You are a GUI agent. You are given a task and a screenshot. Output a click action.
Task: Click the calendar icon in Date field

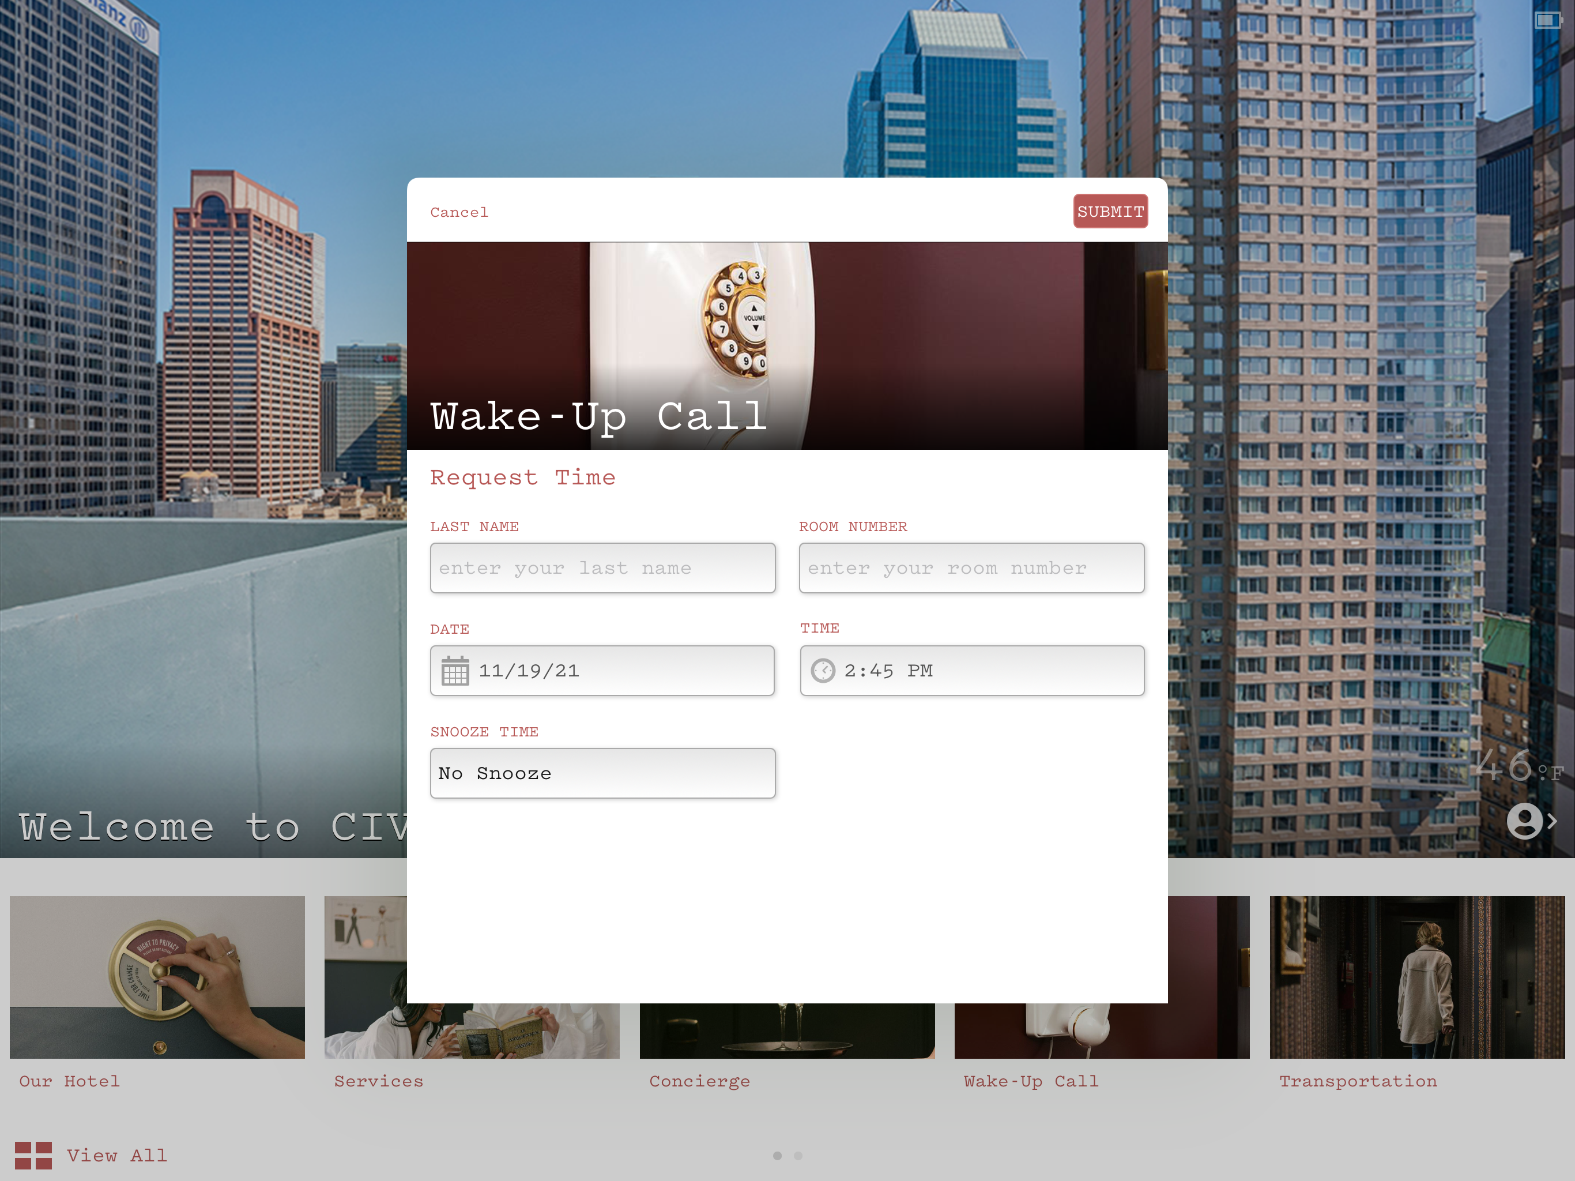click(x=455, y=671)
